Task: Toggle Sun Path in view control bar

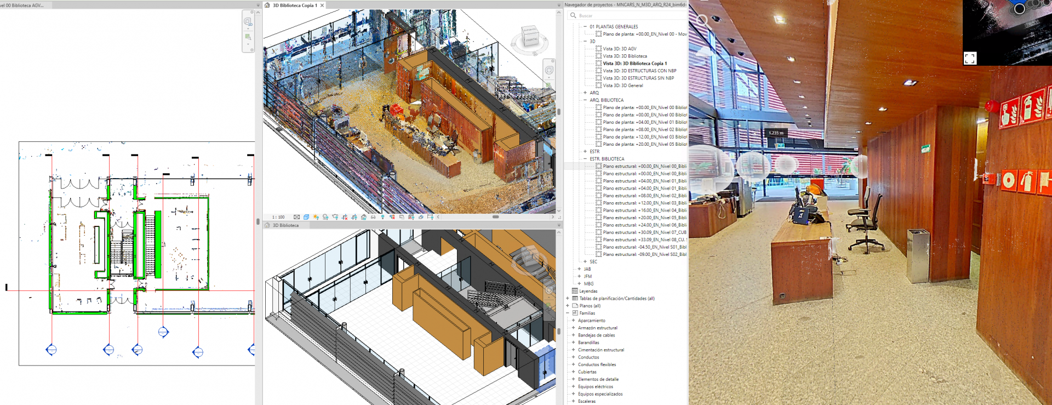Action: (x=316, y=217)
